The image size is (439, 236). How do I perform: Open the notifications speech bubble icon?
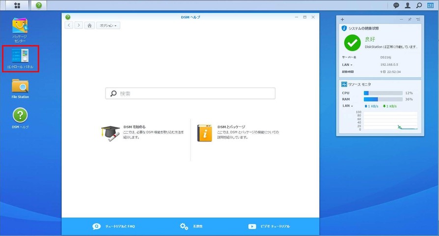(x=396, y=5)
